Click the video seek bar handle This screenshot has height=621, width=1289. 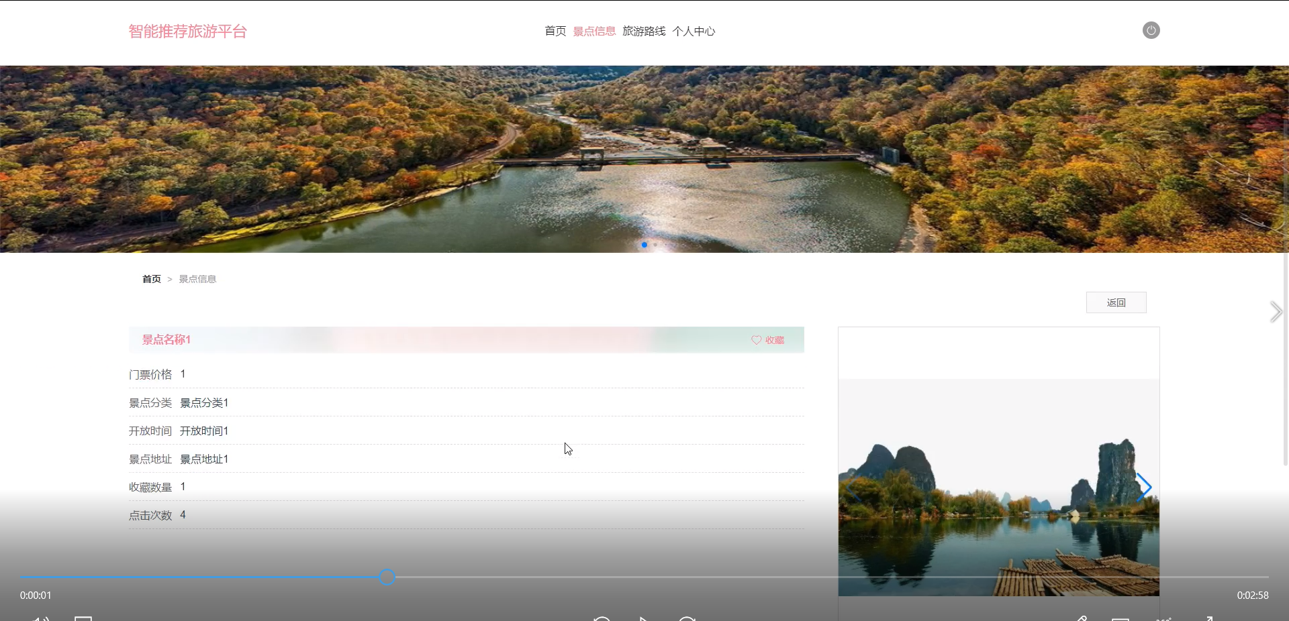pyautogui.click(x=387, y=577)
